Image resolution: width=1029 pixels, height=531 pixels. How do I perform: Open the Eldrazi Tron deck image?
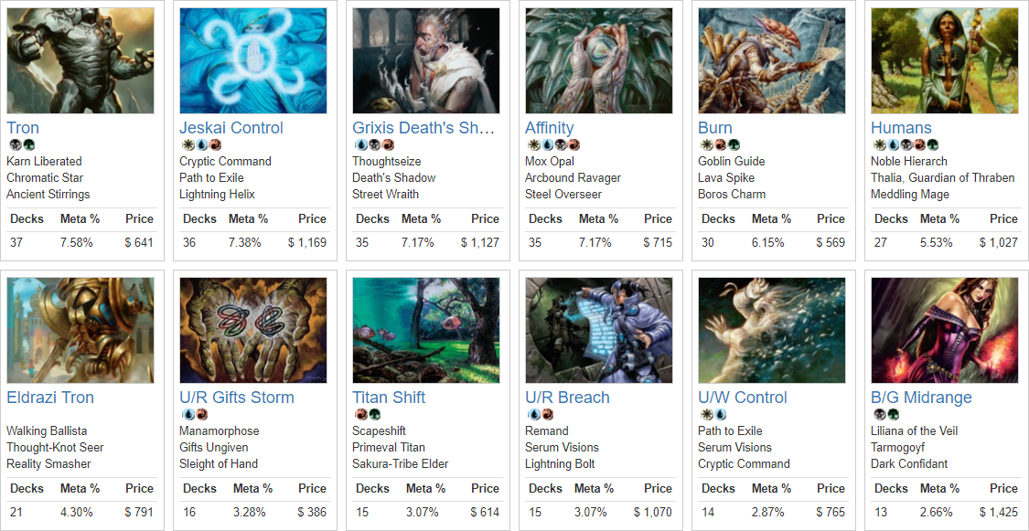point(80,331)
